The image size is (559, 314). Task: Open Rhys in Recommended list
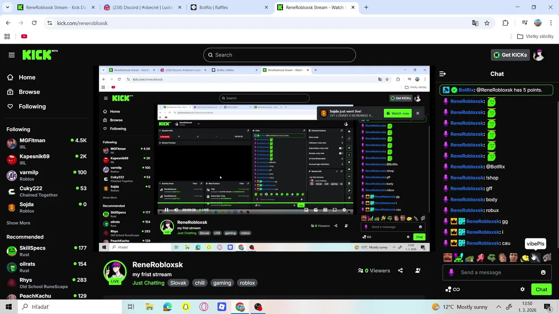(x=47, y=283)
